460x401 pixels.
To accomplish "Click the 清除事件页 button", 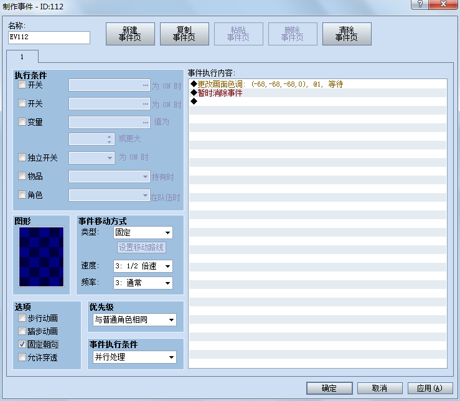I will [x=347, y=34].
